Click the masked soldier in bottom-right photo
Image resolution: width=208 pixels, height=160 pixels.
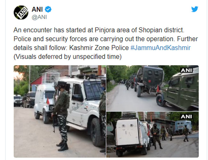156,136
